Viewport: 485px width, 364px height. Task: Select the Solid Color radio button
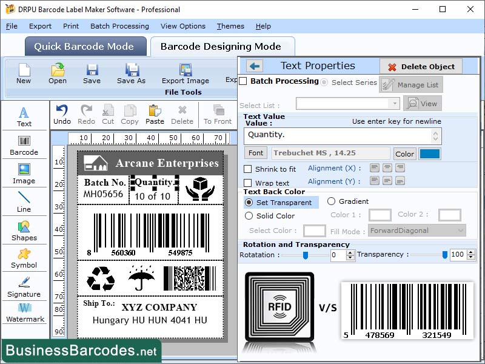(x=249, y=215)
